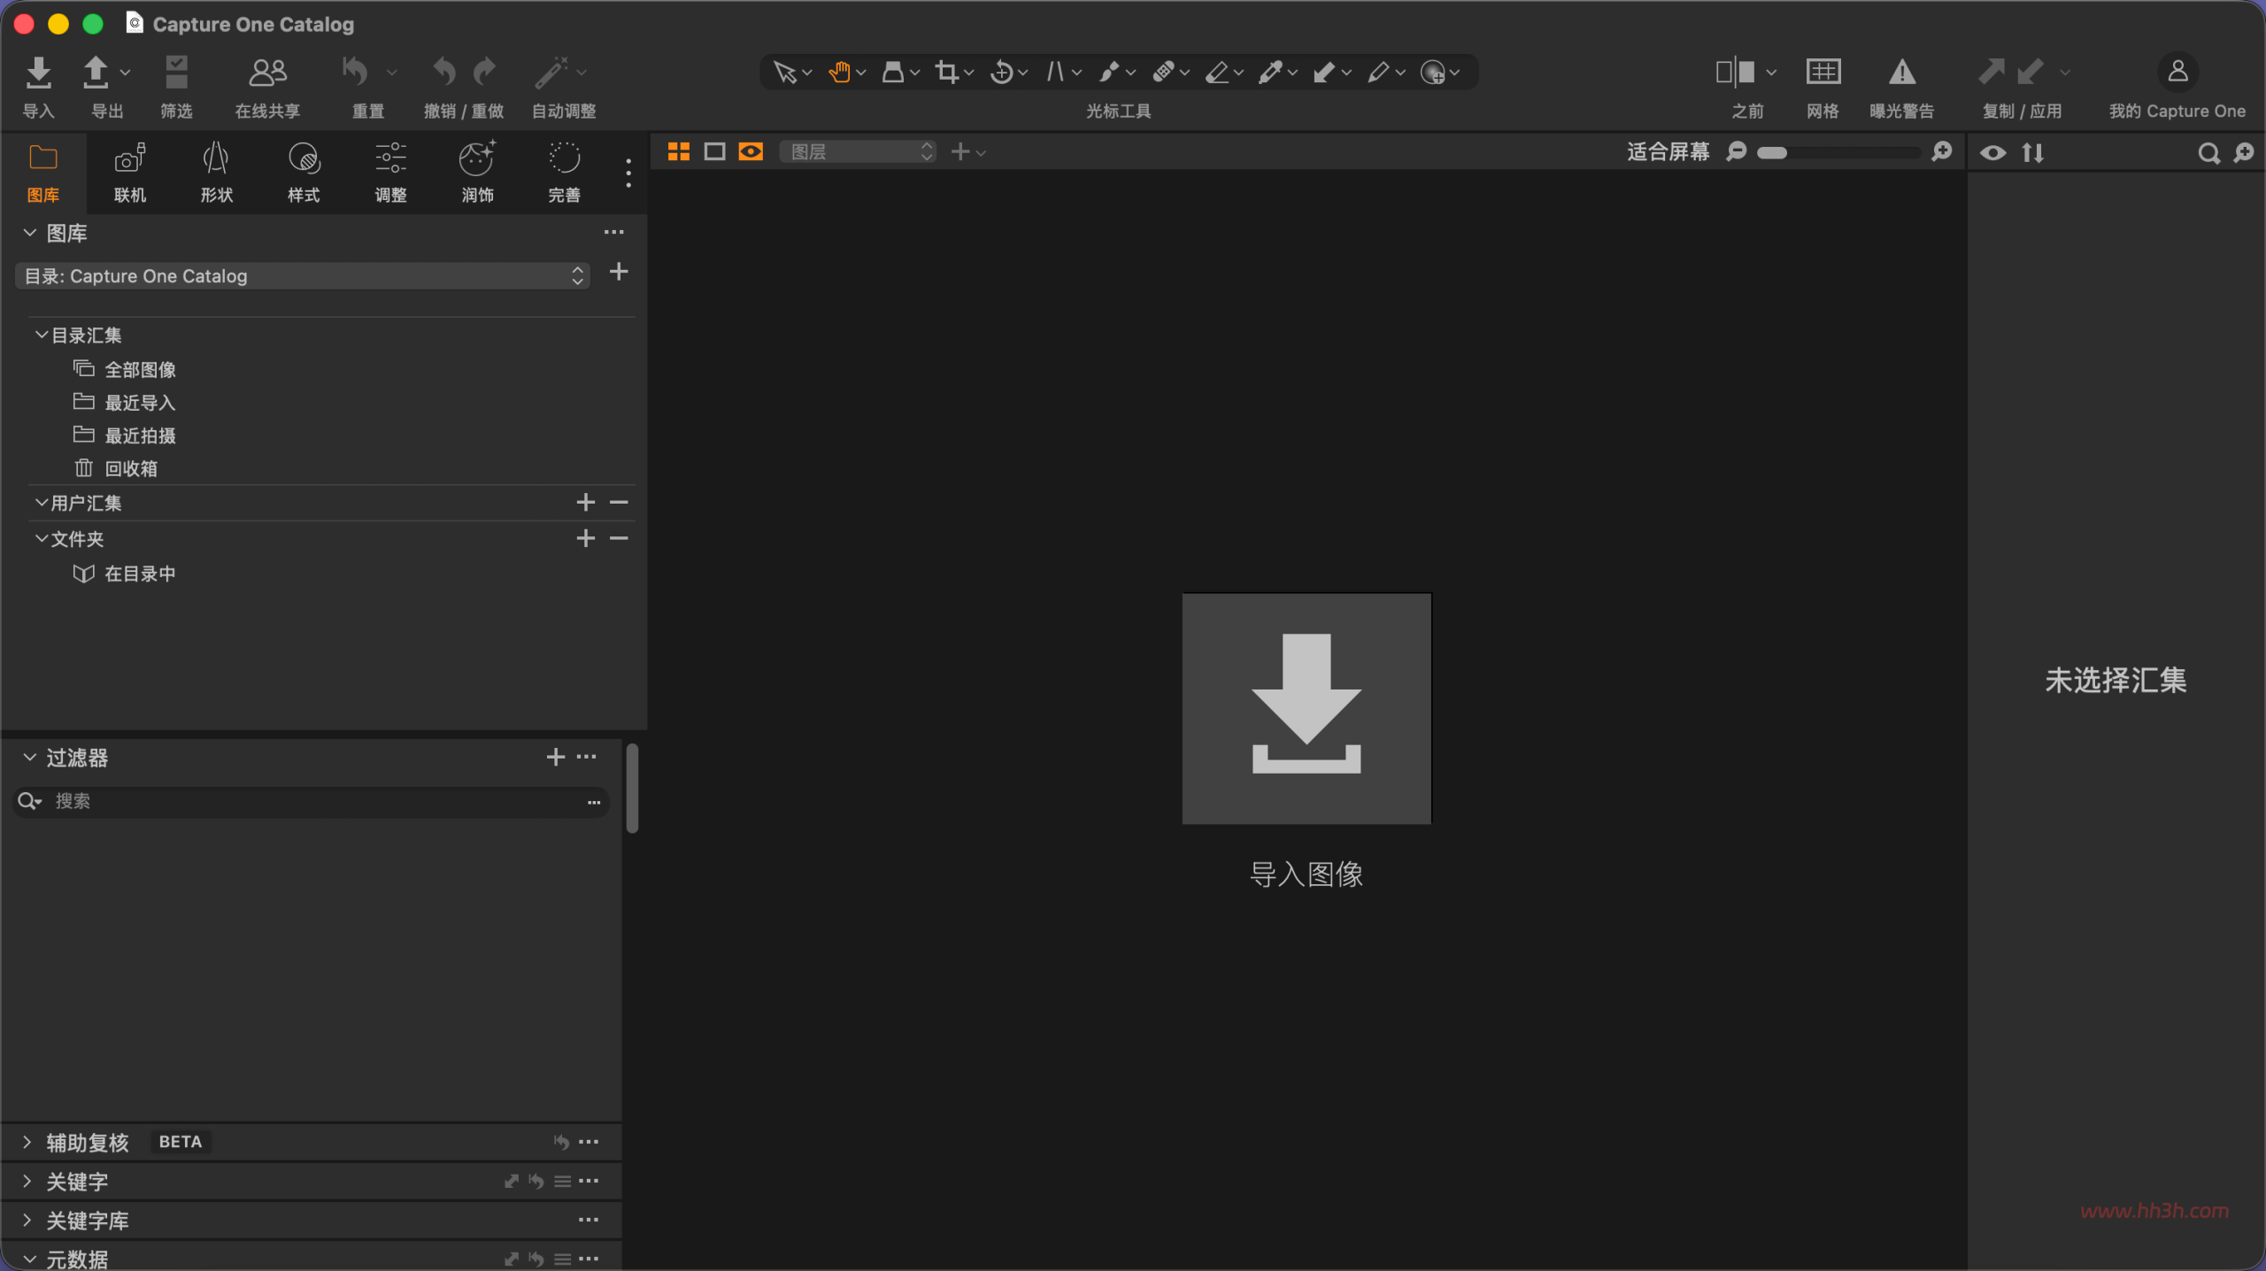The image size is (2266, 1271).
Task: Toggle multi-view grid mode in viewer
Action: pos(679,152)
